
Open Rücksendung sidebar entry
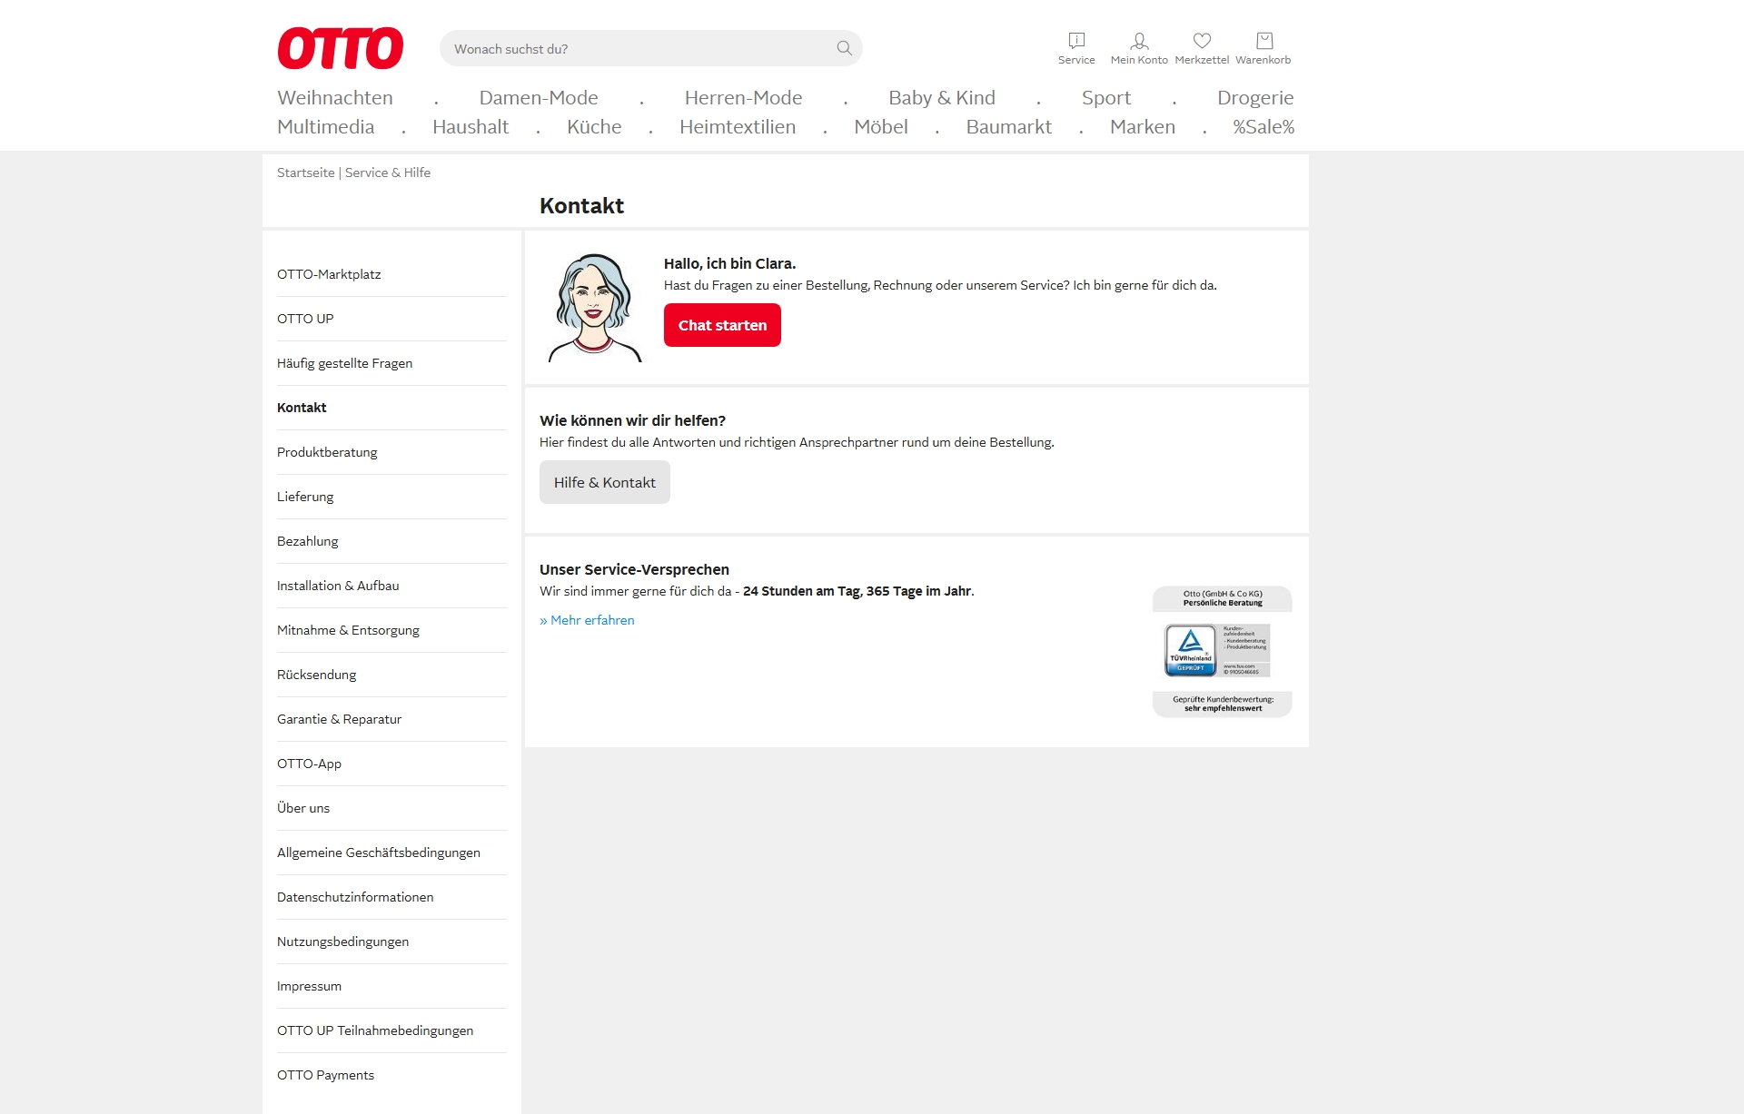coord(391,675)
